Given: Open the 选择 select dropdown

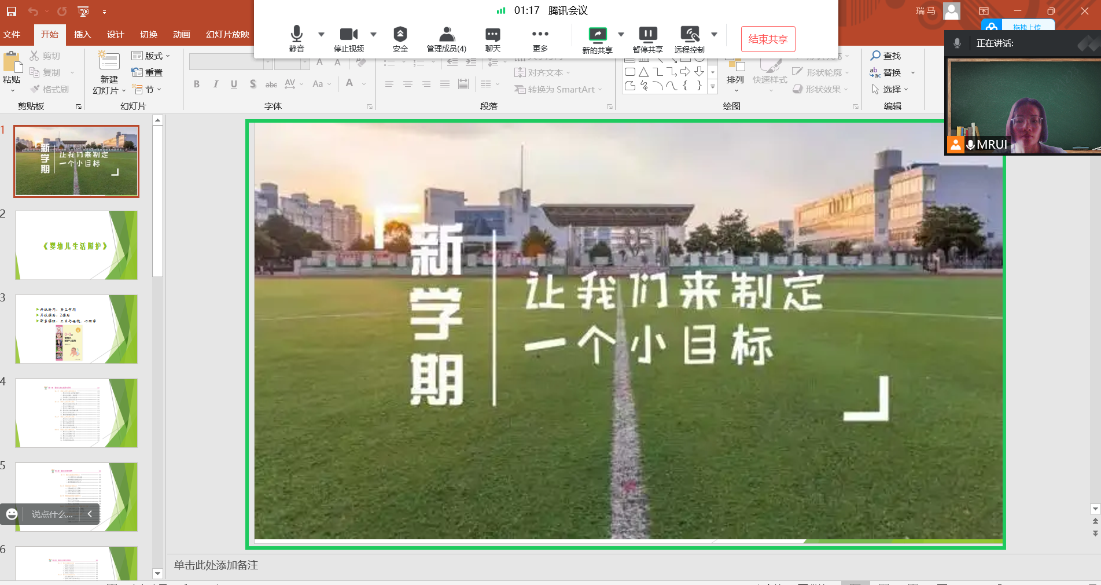Looking at the screenshot, I should click(x=890, y=89).
